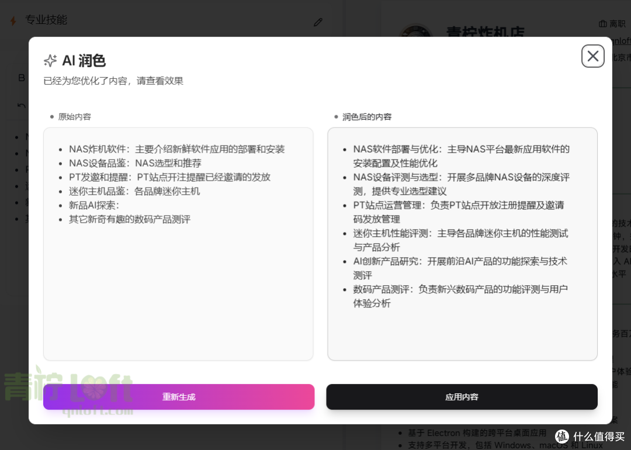Click original line NAS设备品鉴
Viewport: 631px width, 450px height.
[x=135, y=164]
